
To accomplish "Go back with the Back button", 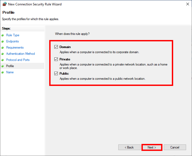I will point(129,147).
